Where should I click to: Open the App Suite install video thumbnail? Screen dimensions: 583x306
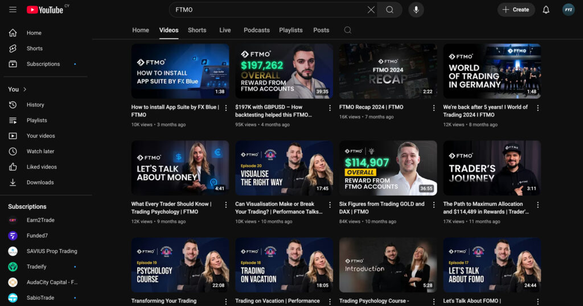click(180, 71)
